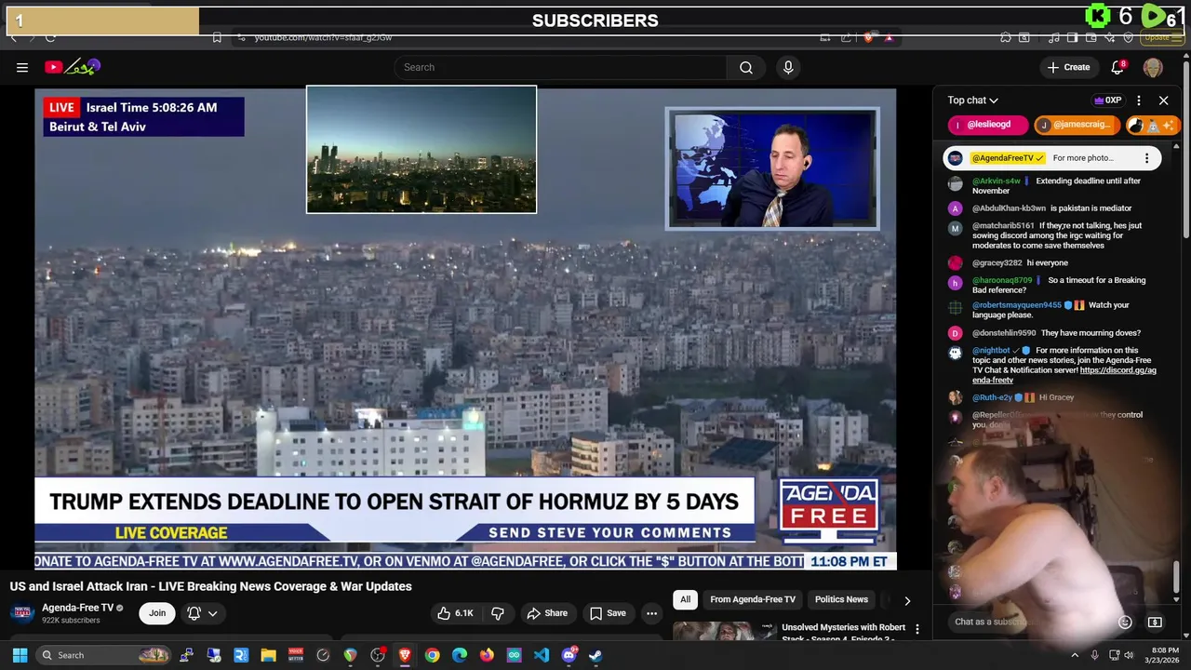Toggle channel notification bell for Agenda-Free TV

194,613
